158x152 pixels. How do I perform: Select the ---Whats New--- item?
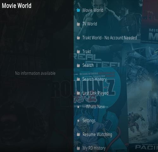click(95, 107)
